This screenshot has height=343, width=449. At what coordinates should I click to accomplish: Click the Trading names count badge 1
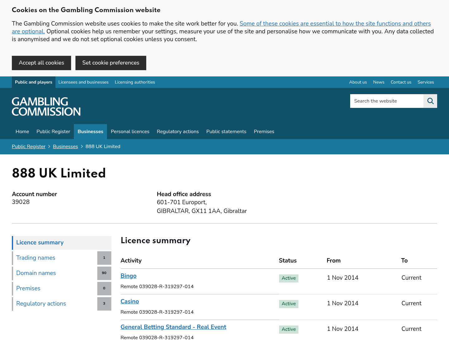pos(104,258)
